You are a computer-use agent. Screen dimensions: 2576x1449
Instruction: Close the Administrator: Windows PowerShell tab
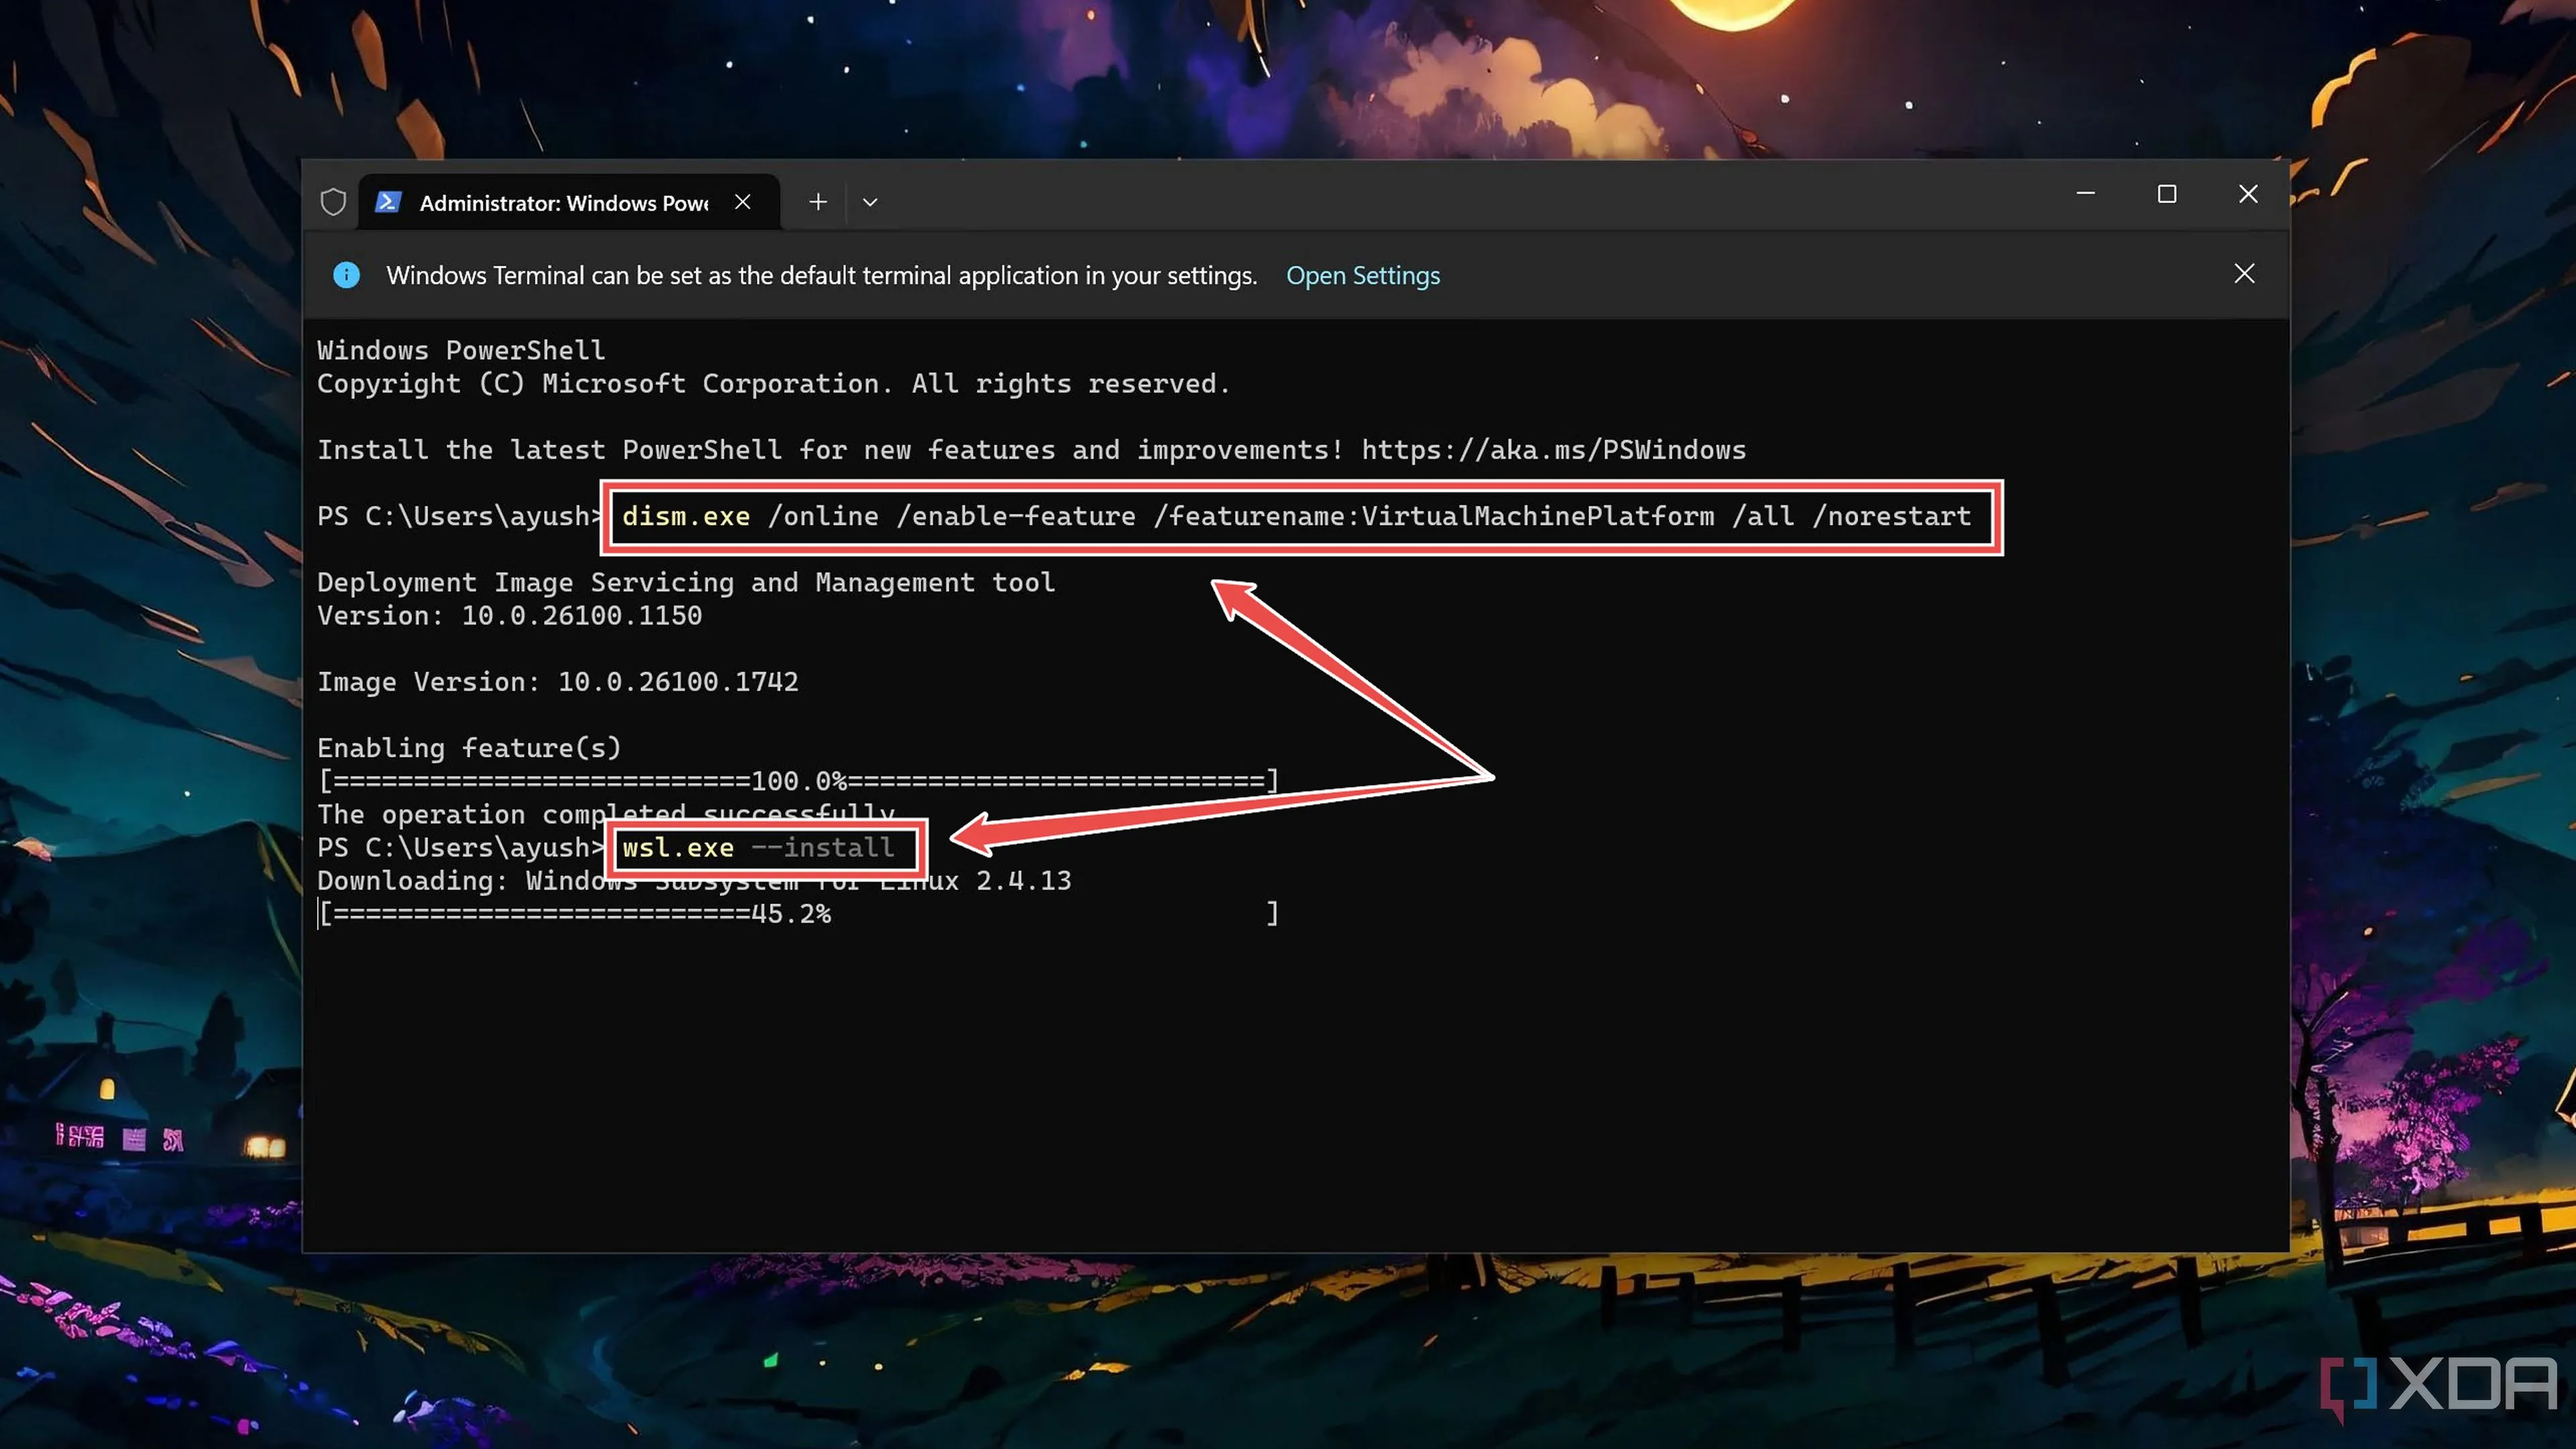tap(742, 202)
